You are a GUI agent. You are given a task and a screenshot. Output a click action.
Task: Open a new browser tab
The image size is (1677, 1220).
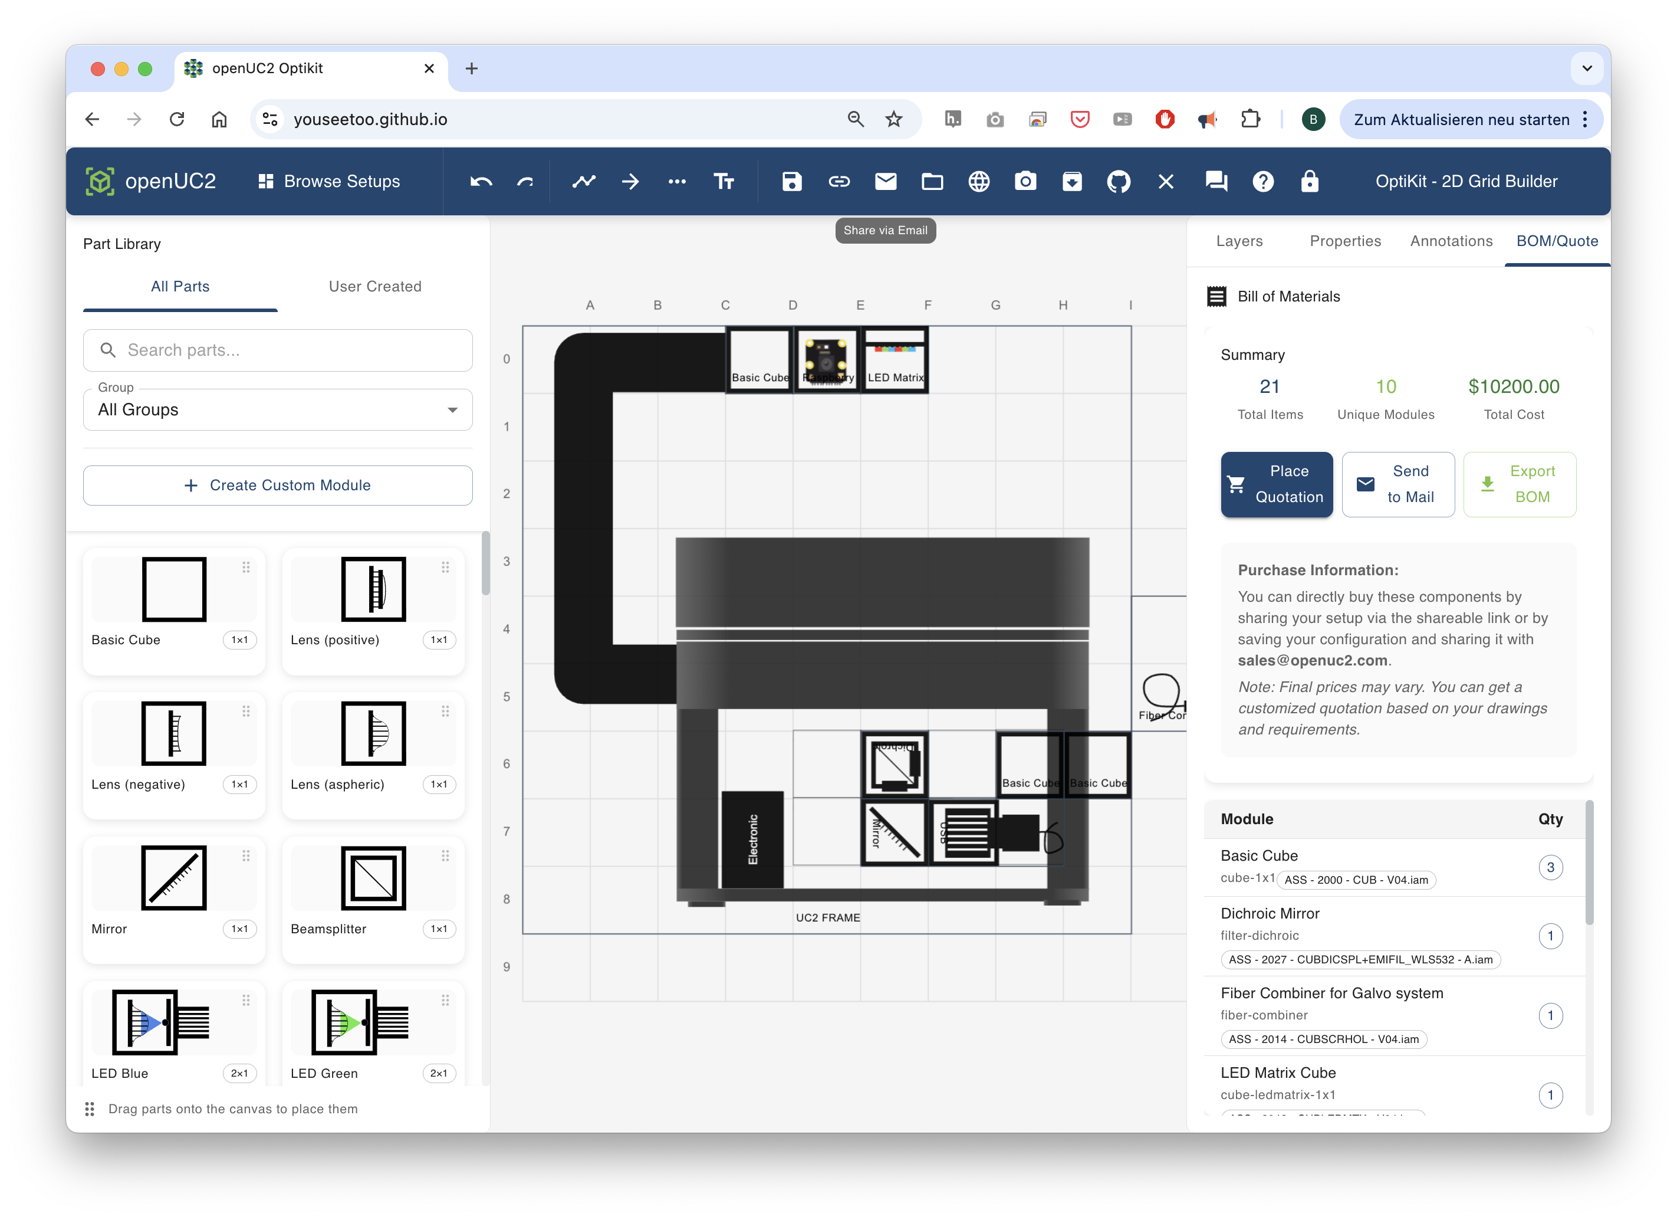point(471,69)
